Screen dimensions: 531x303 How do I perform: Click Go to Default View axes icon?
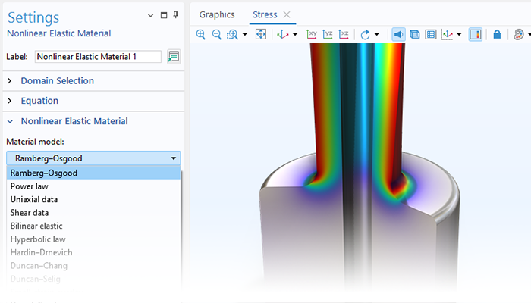pos(282,35)
